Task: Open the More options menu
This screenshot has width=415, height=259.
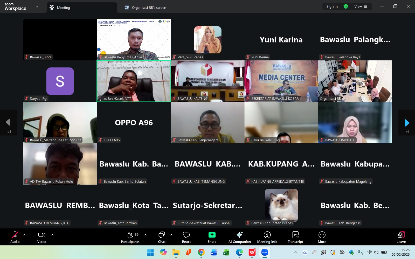Action: click(x=322, y=237)
